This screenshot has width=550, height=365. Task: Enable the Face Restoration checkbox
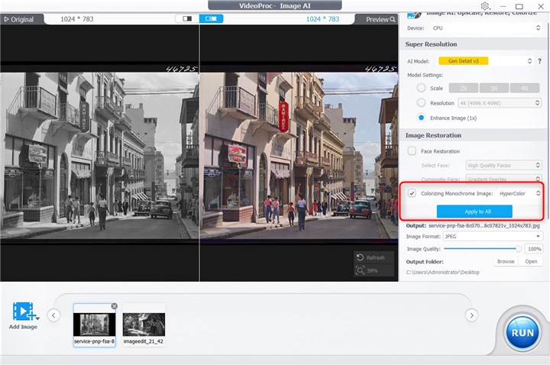(x=412, y=151)
